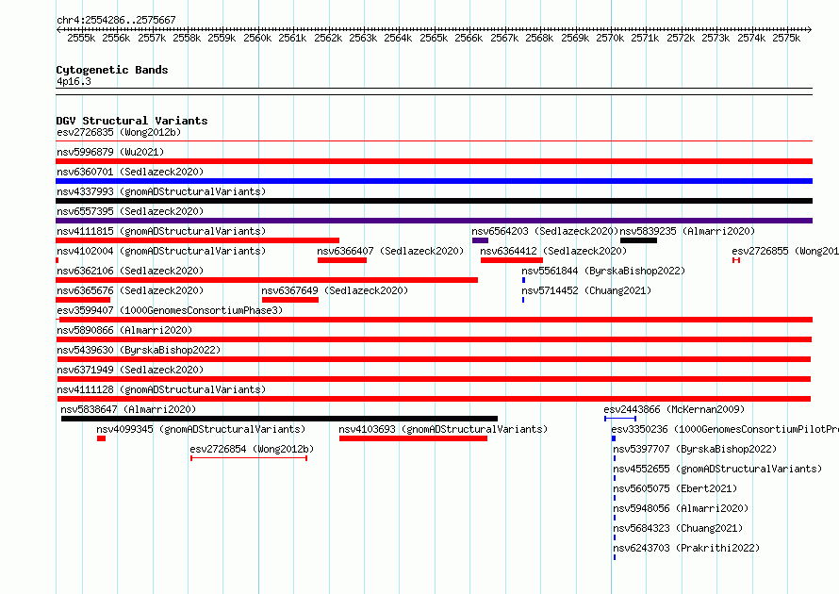Click nsv6557395 (Sedlazeck2020) label
Image resolution: width=839 pixels, height=594 pixels.
(130, 211)
